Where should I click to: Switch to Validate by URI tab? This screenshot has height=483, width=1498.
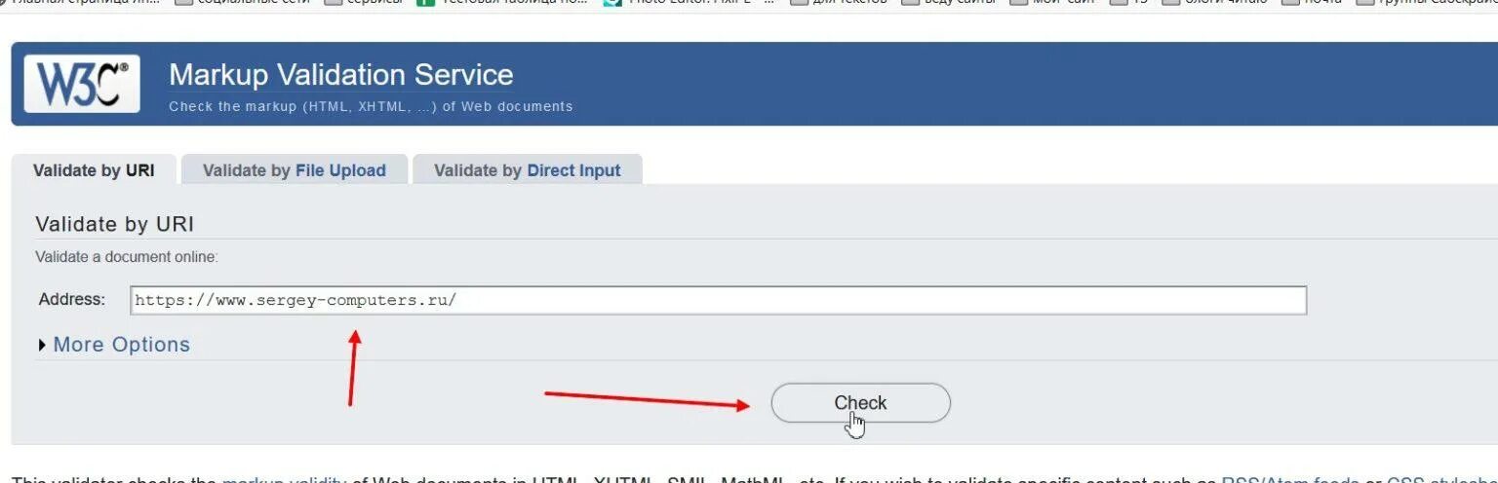click(94, 170)
